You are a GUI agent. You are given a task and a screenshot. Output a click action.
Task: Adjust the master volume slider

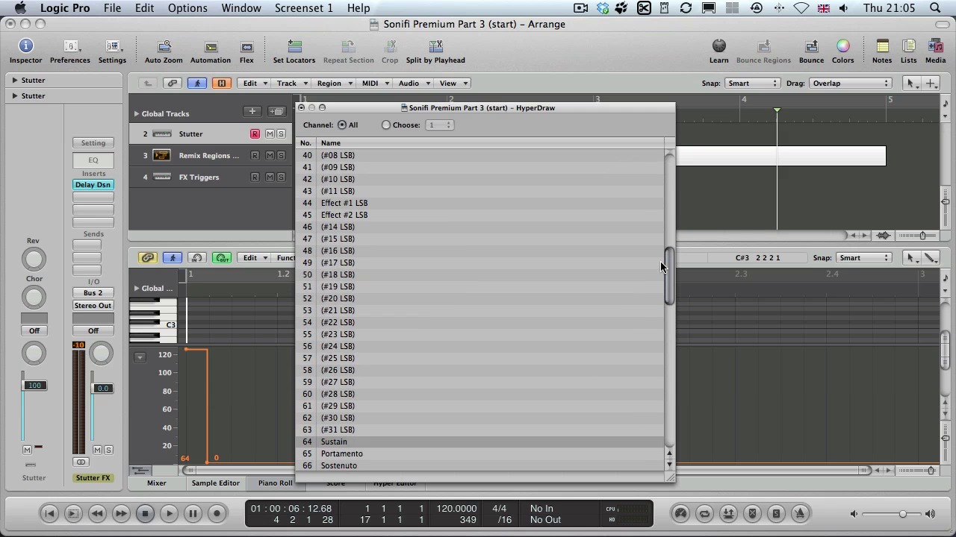click(x=902, y=514)
